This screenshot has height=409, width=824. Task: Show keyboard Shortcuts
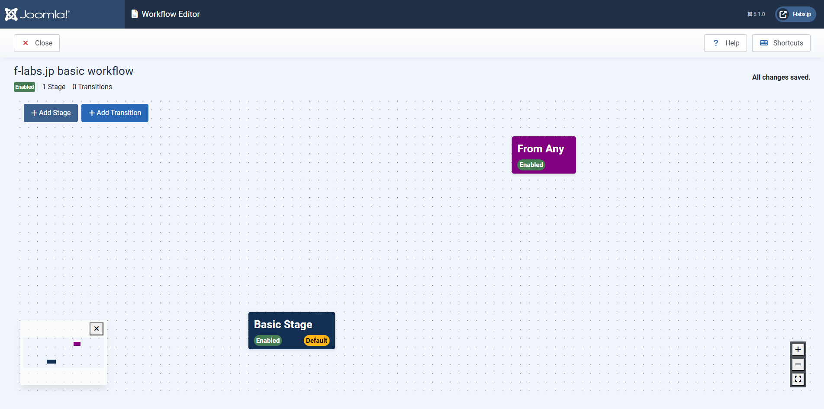pos(781,43)
